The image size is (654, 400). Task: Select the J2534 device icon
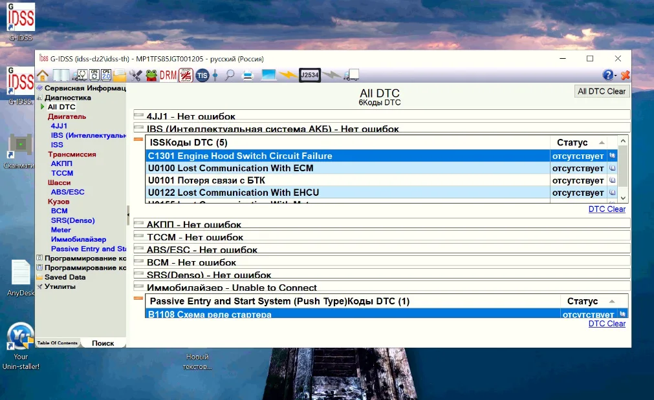point(309,75)
